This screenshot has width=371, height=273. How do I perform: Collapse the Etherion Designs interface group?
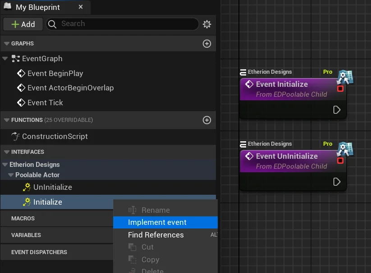pyautogui.click(x=5, y=165)
